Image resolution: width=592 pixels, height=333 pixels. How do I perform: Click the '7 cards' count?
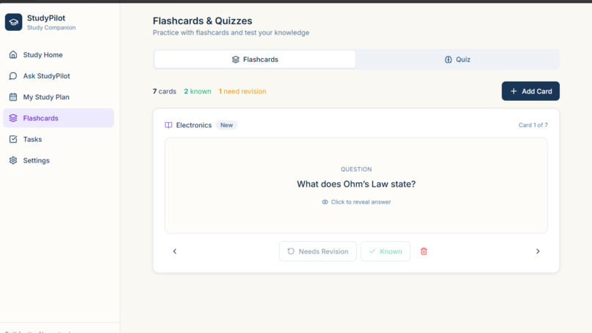click(x=165, y=91)
